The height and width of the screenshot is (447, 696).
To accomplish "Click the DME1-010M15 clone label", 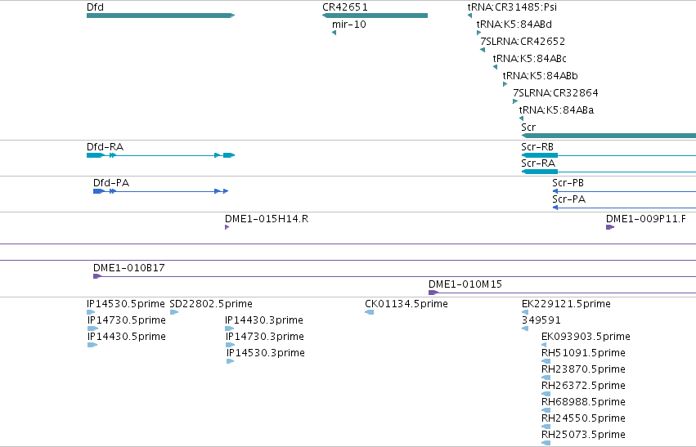I will [x=465, y=284].
